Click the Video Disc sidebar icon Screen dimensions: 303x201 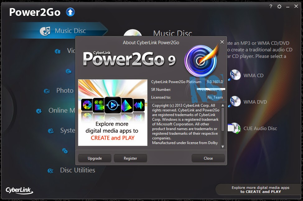(x=57, y=51)
